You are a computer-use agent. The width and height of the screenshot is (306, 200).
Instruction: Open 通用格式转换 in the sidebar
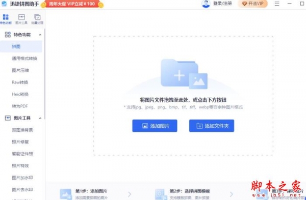24,59
